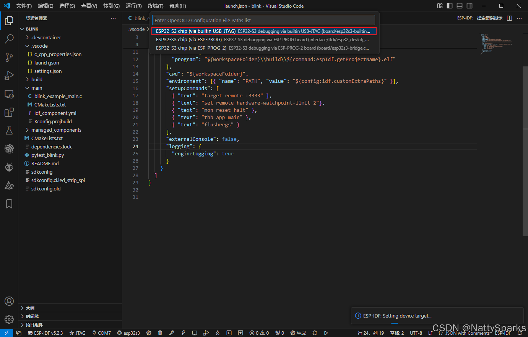Open the 终端(T) menu
528x337 pixels.
tap(156, 6)
